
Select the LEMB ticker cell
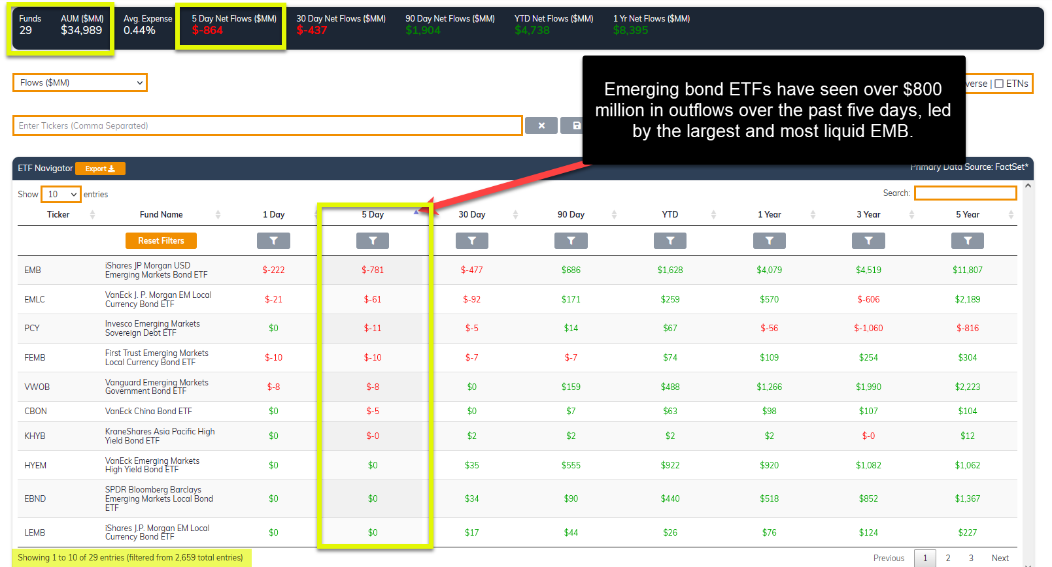(x=35, y=532)
